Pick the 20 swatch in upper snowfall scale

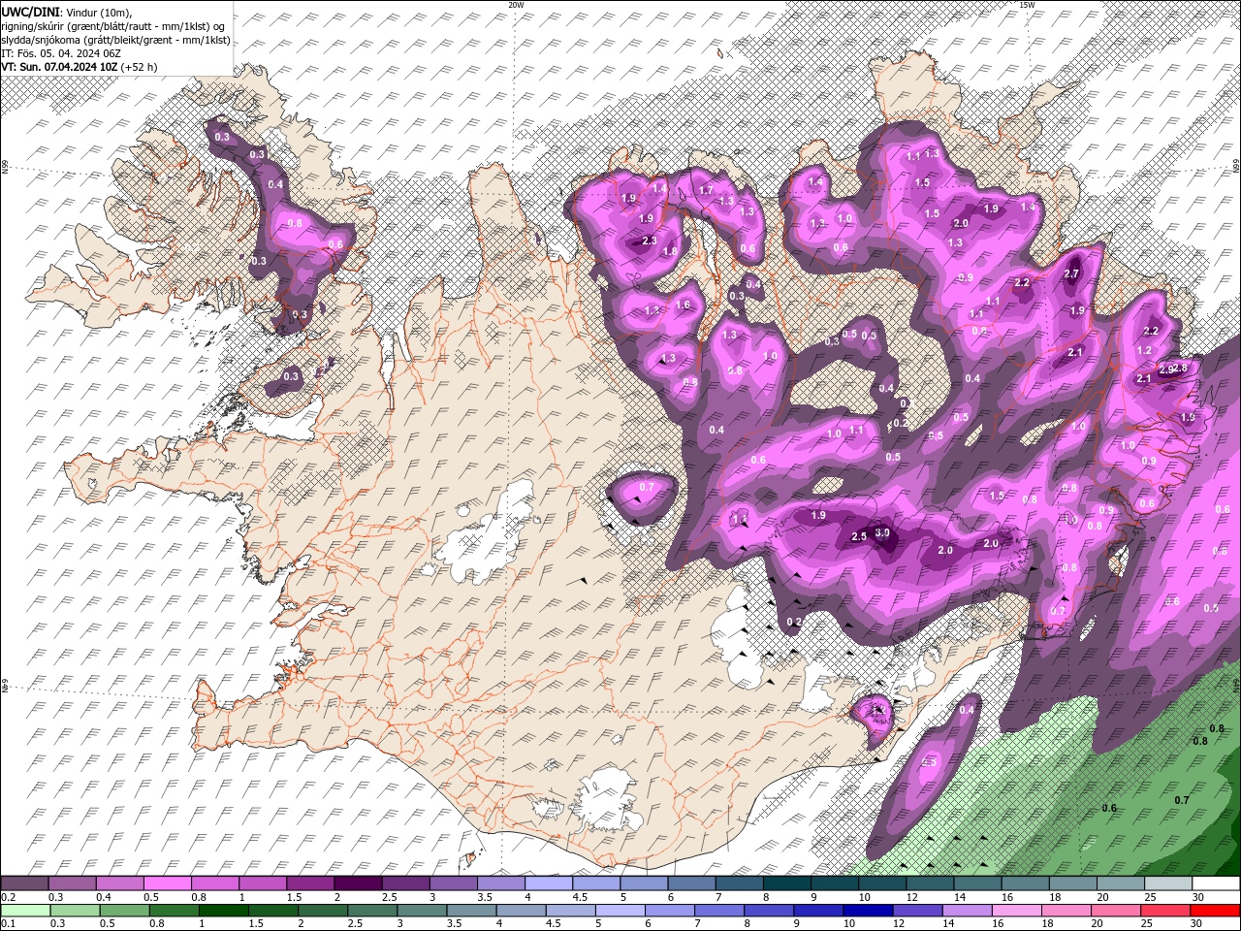coord(1121,883)
